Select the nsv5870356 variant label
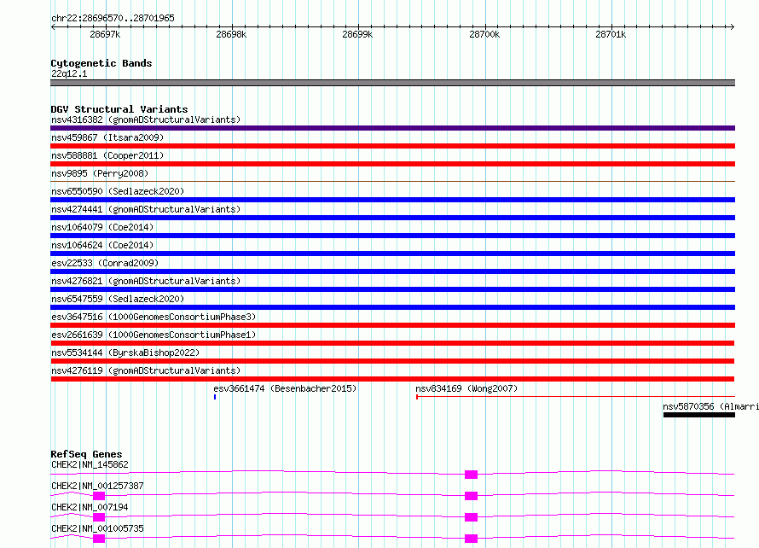The image size is (759, 548). click(x=710, y=406)
